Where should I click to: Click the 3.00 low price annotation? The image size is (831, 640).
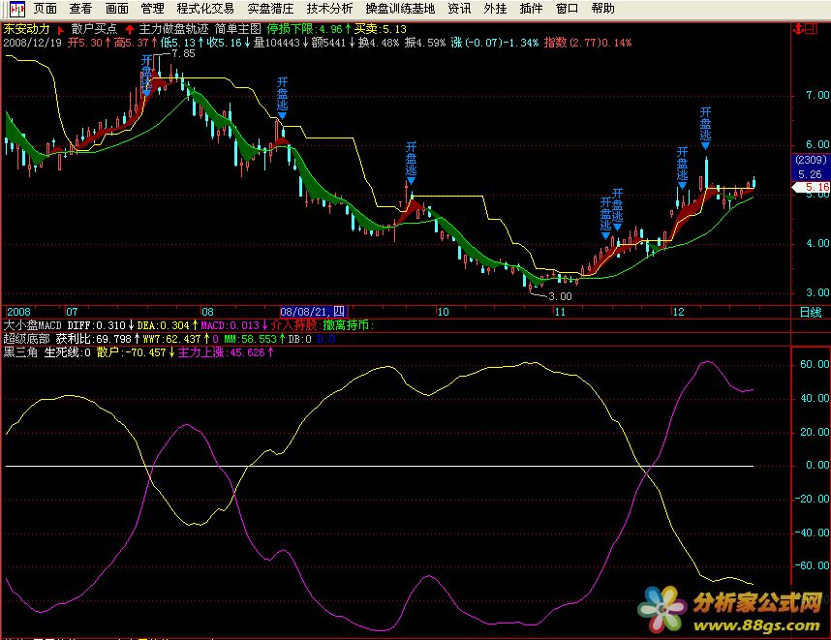pos(560,296)
